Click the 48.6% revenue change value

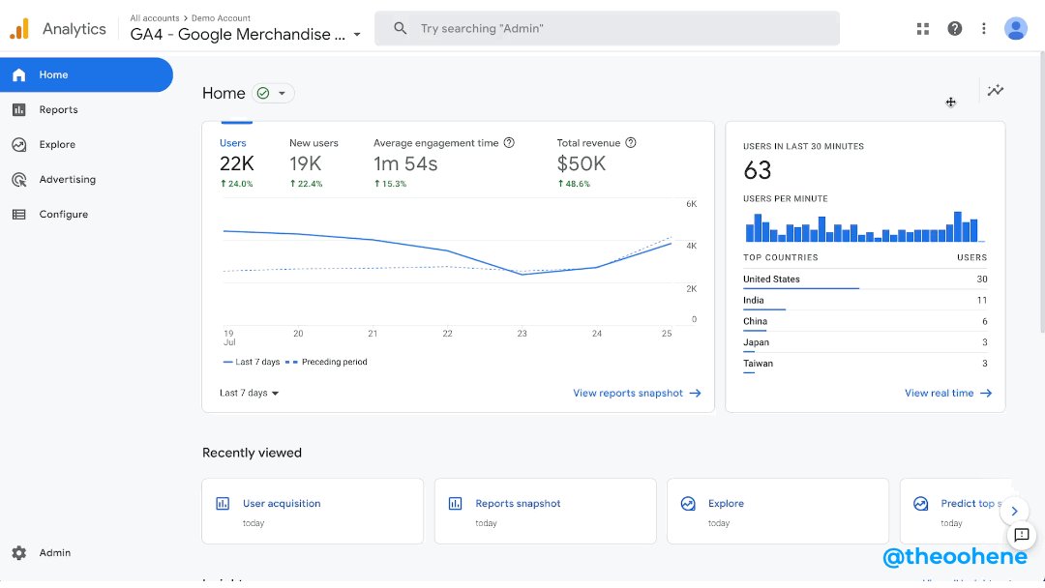(x=574, y=184)
